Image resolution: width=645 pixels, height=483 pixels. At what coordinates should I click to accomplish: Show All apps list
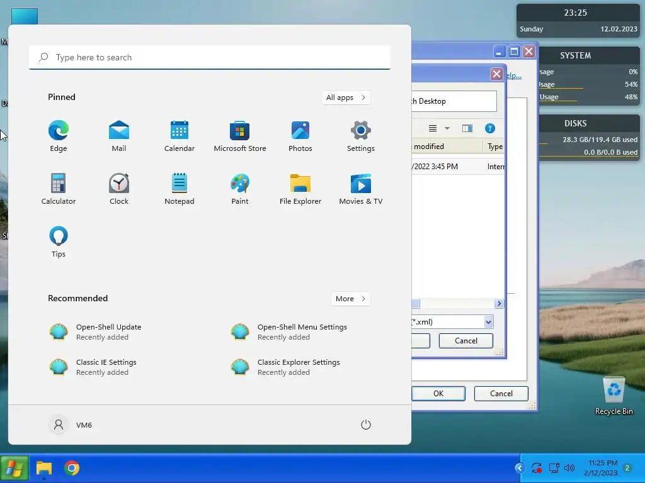[346, 97]
